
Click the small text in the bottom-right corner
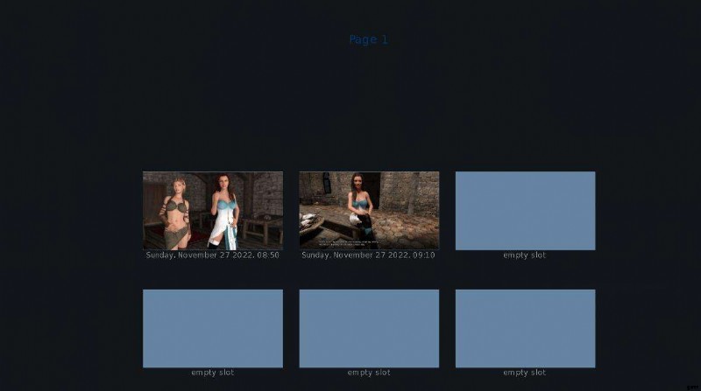tap(692, 386)
